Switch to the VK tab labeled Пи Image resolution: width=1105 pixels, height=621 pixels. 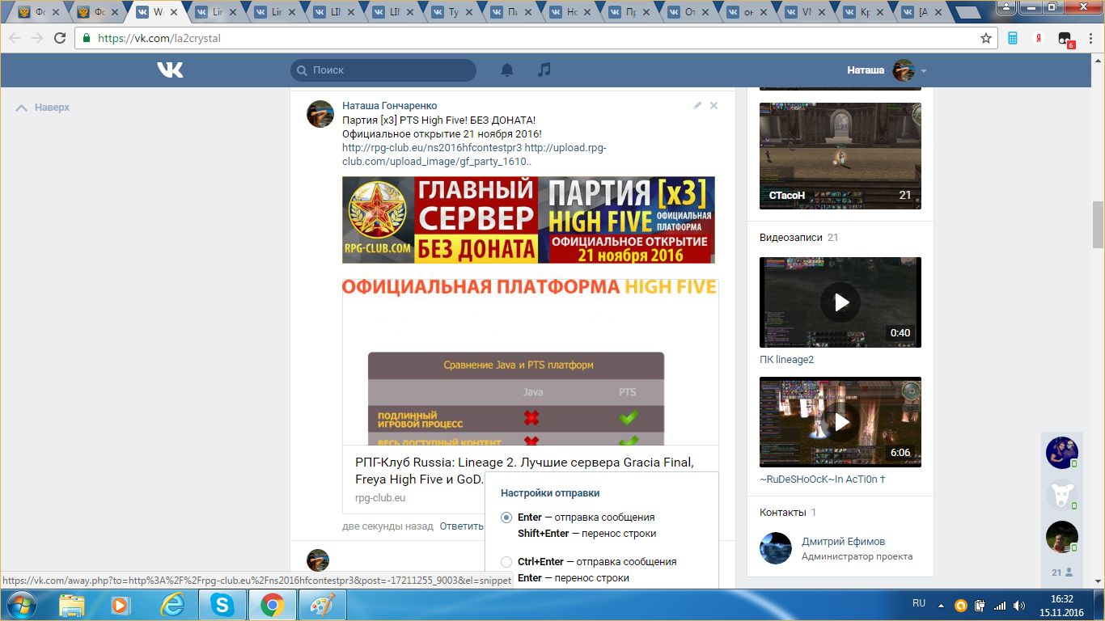pyautogui.click(x=511, y=12)
